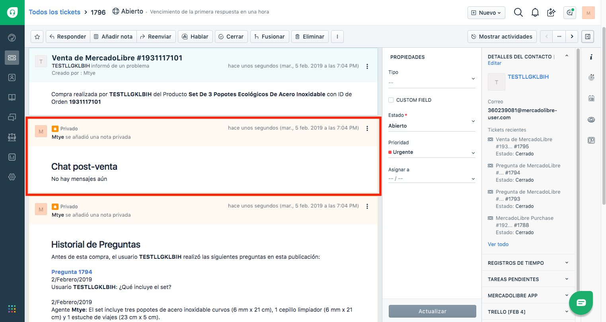Expand the MercadoLibre App section

click(528, 295)
